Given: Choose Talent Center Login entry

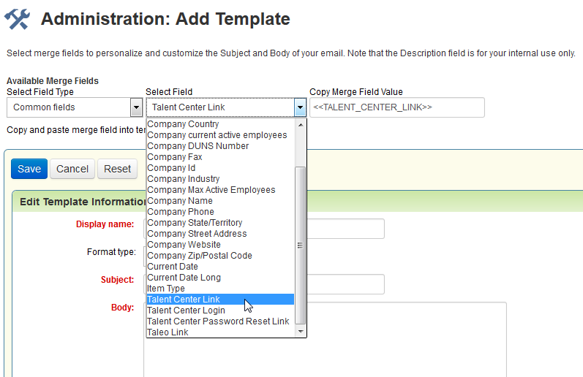Looking at the screenshot, I should coord(186,311).
